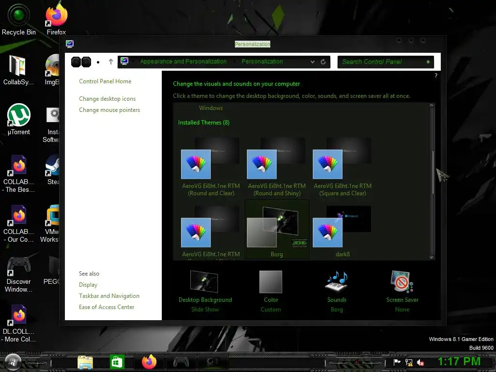
Task: Open the Desktop Background Slide Show settings
Action: [205, 291]
